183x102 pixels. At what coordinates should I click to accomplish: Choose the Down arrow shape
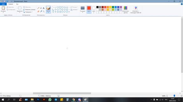pyautogui.click(x=53, y=12)
